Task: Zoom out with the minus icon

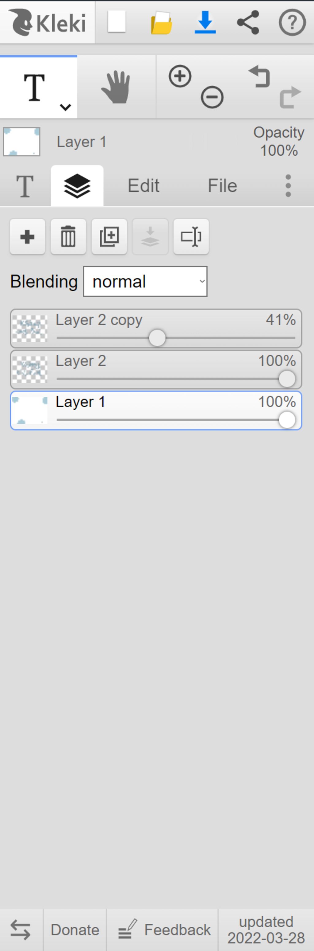Action: pos(212,97)
